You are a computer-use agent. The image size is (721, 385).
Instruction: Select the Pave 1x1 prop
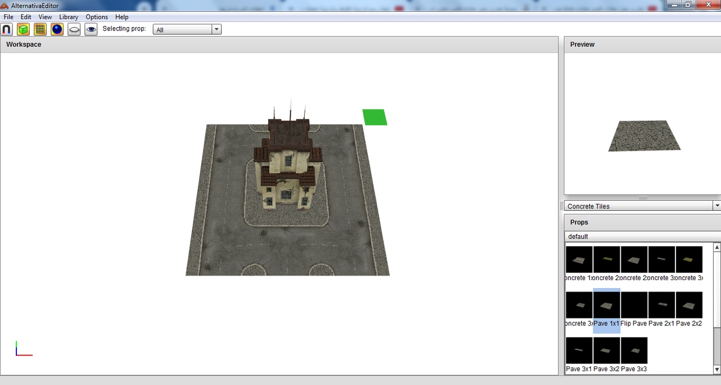click(x=607, y=309)
